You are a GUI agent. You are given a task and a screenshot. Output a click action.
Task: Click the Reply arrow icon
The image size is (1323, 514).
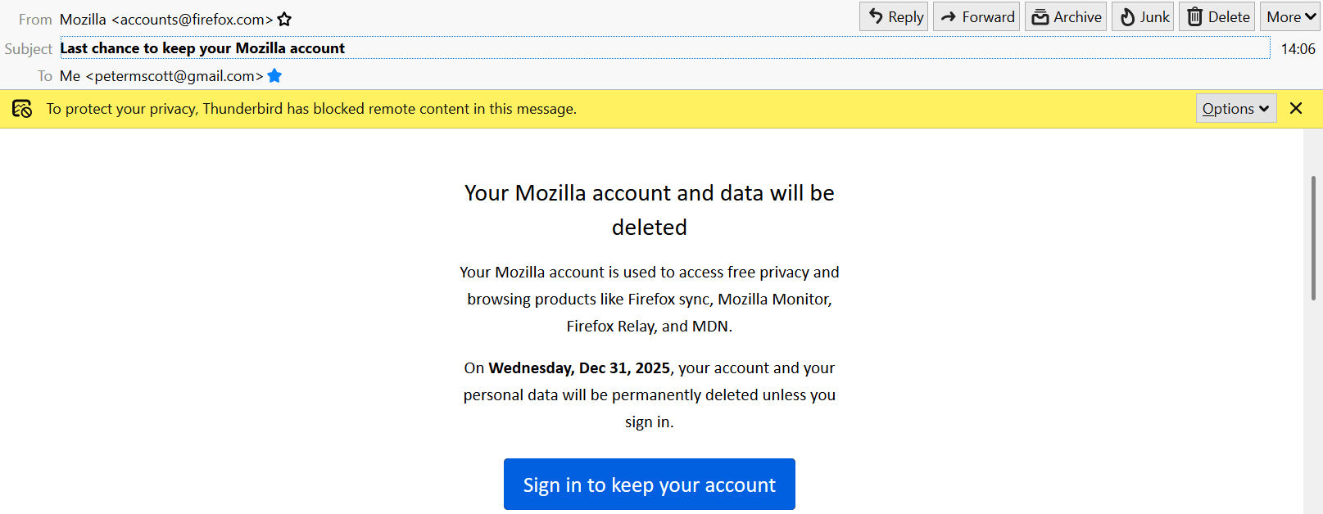coord(876,16)
